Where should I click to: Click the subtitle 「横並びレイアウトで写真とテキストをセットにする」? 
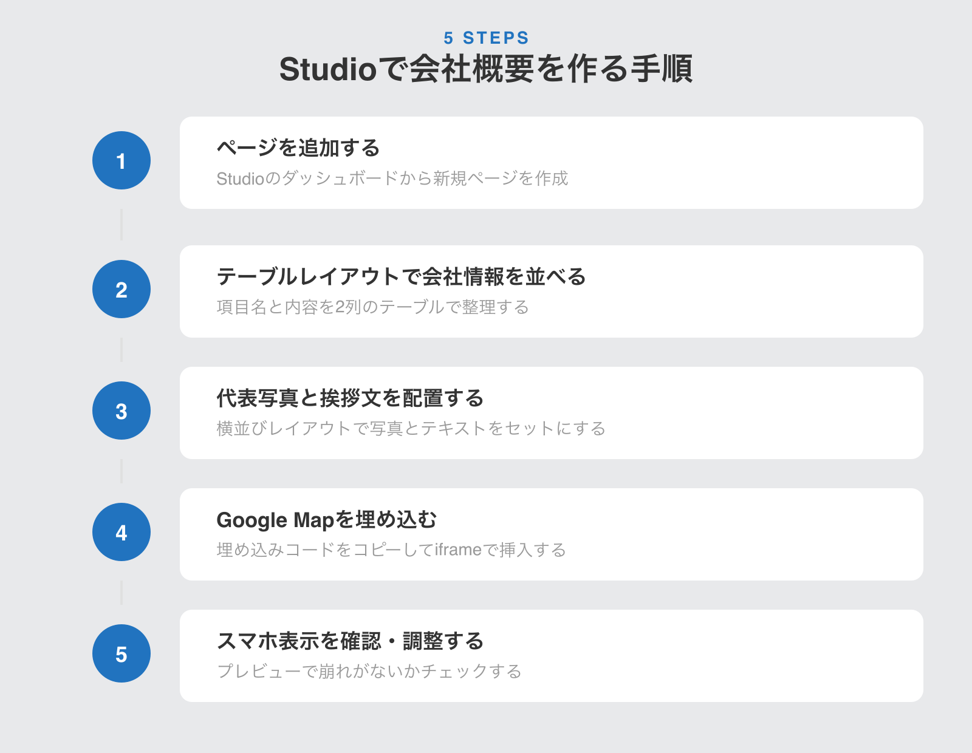click(x=412, y=429)
